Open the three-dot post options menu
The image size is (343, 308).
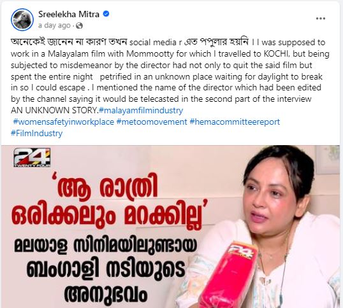321,18
